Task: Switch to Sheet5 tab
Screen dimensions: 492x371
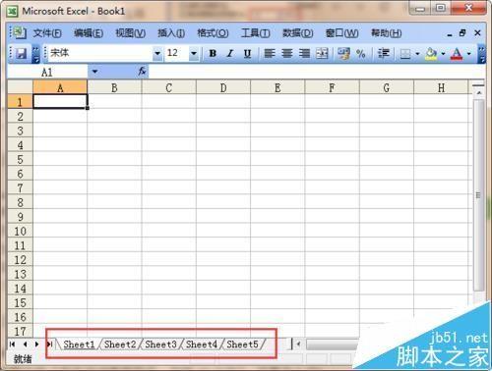Action: point(242,344)
